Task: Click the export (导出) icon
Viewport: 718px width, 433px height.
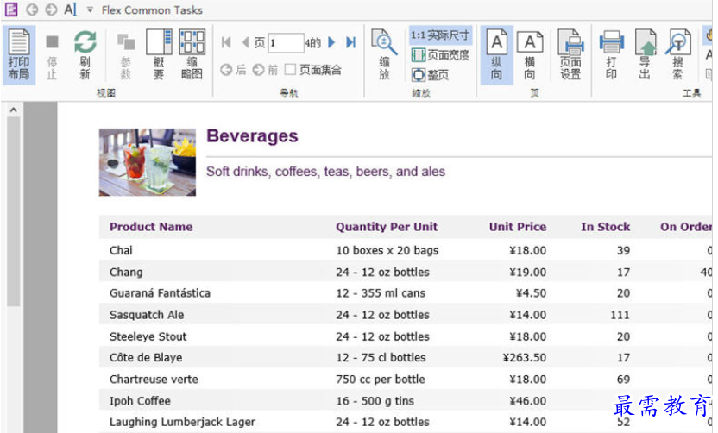Action: (646, 55)
